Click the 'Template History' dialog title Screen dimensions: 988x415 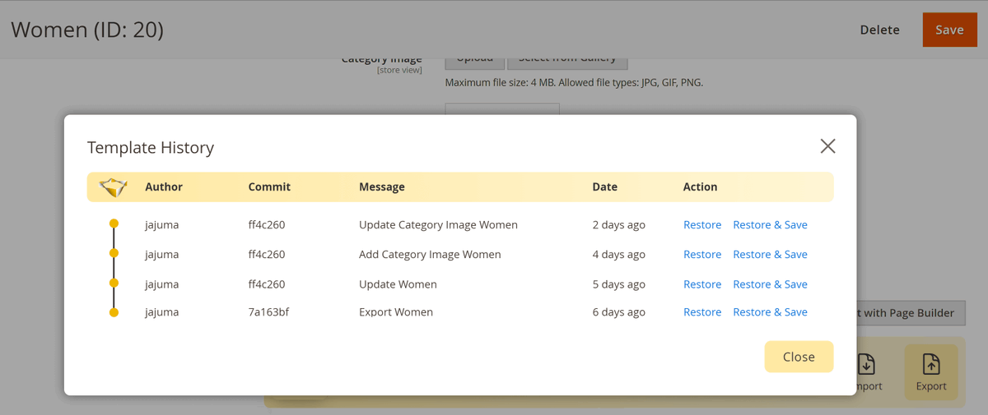coord(151,148)
